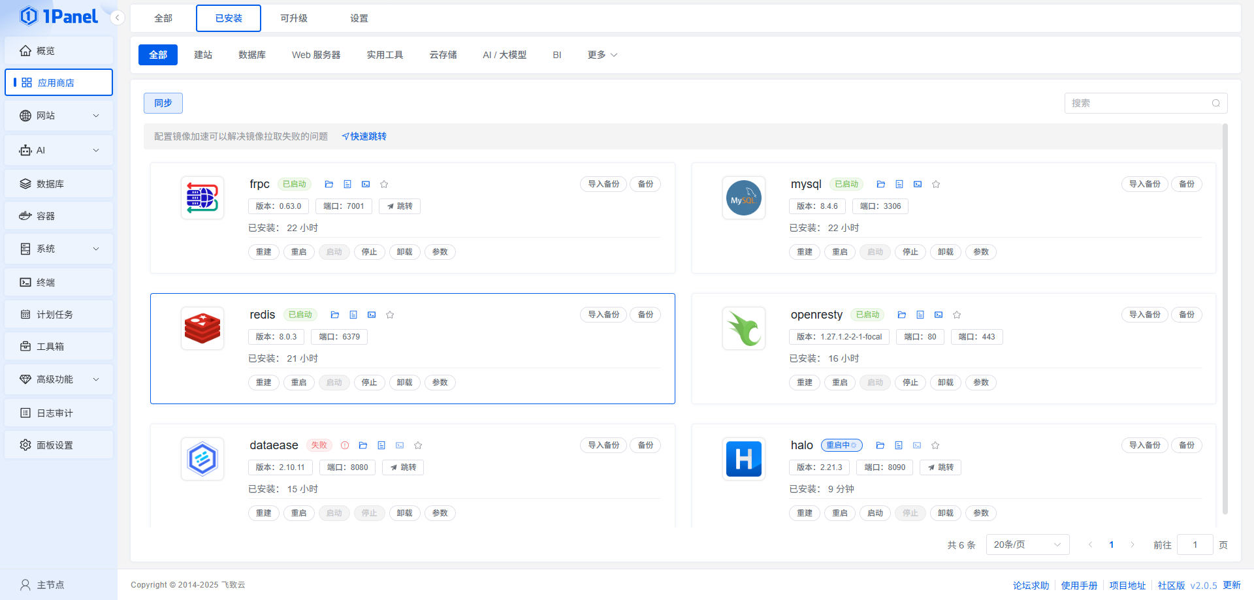This screenshot has width=1254, height=600.
Task: Click the 同步 sync button
Action: pyautogui.click(x=163, y=103)
